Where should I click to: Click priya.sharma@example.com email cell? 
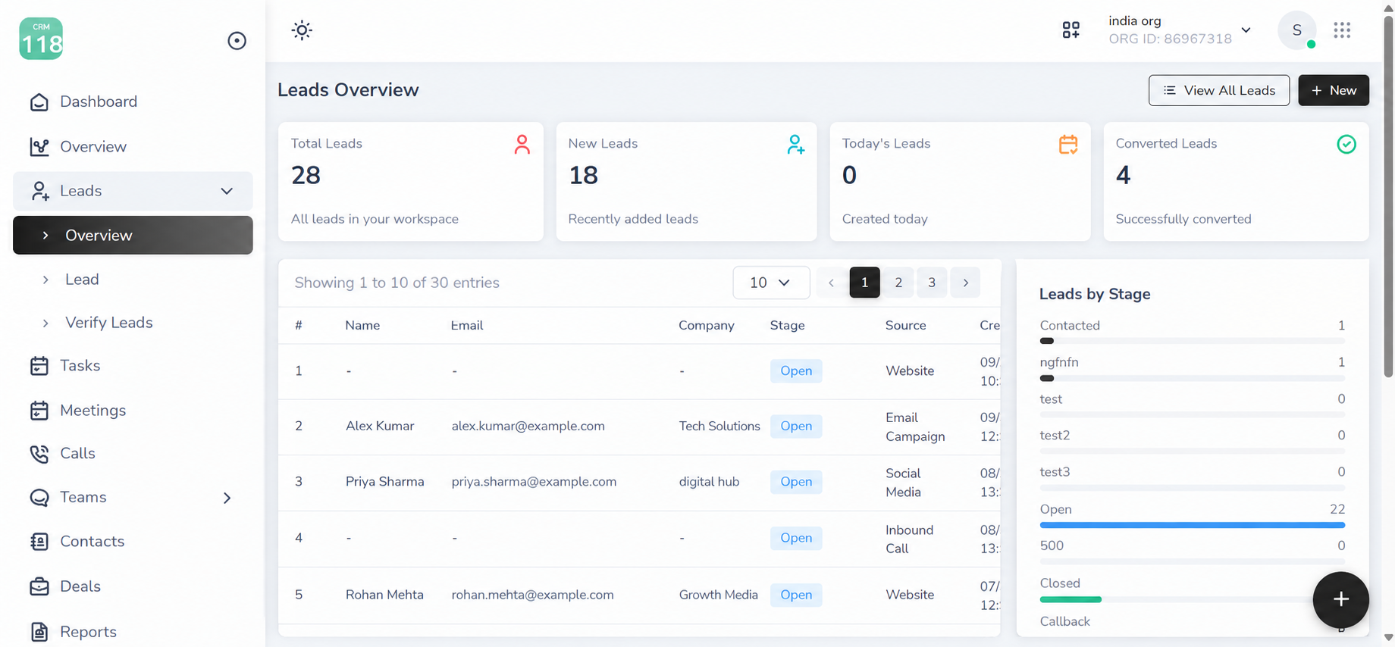534,482
